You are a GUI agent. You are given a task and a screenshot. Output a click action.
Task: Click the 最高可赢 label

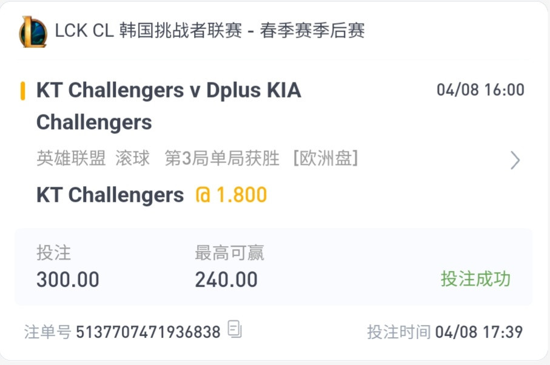click(x=229, y=253)
